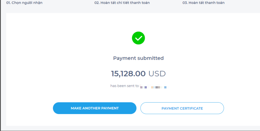Open the Payment Certificate
The width and height of the screenshot is (260, 131).
pos(182,108)
